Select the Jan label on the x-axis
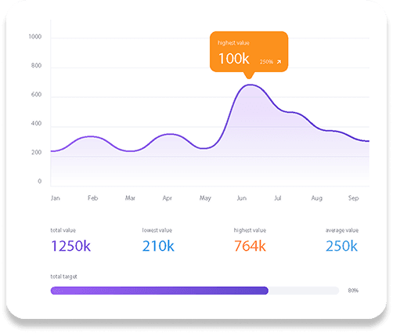This screenshot has width=393, height=333. tap(56, 198)
